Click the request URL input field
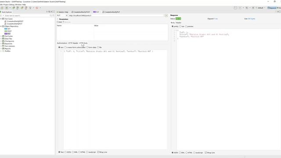The height and width of the screenshot is (158, 281). 116,16
